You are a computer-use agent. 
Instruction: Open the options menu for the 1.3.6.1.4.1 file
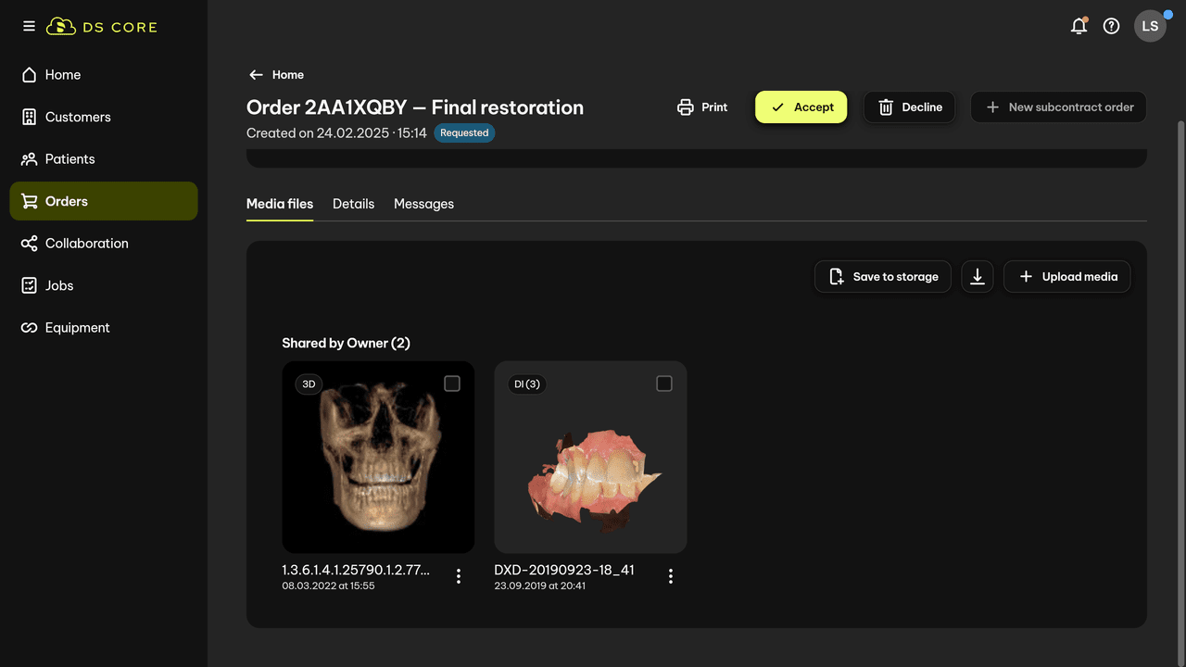(459, 576)
